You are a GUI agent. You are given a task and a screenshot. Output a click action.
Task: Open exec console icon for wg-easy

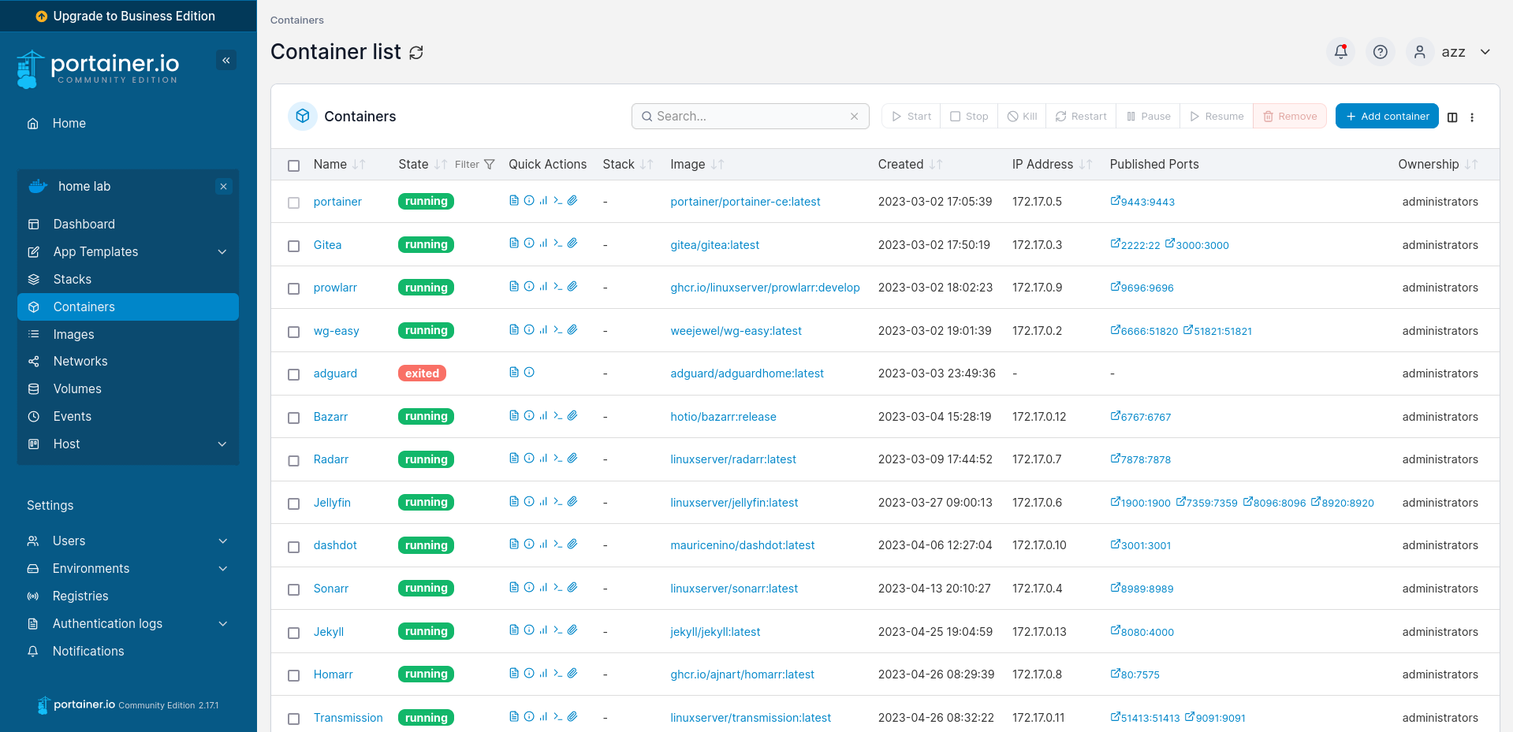tap(557, 330)
